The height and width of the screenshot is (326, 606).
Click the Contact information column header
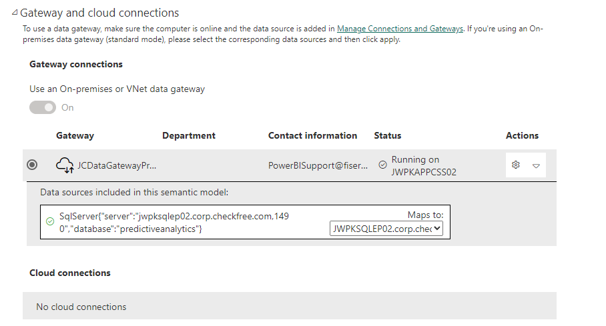coord(312,135)
